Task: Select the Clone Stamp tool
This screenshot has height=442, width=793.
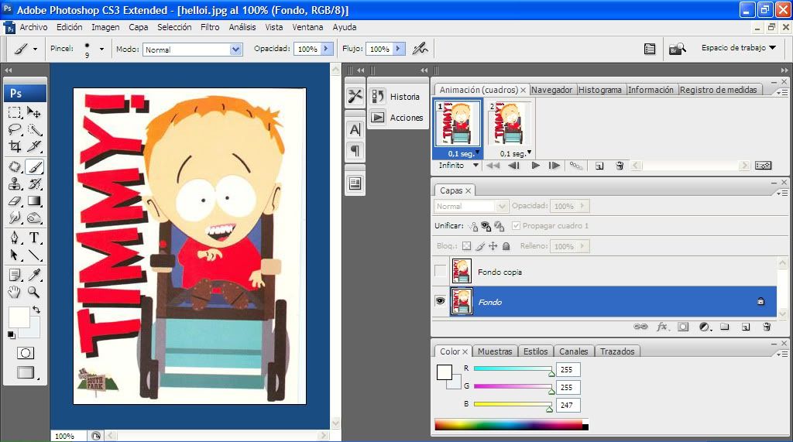Action: [15, 183]
